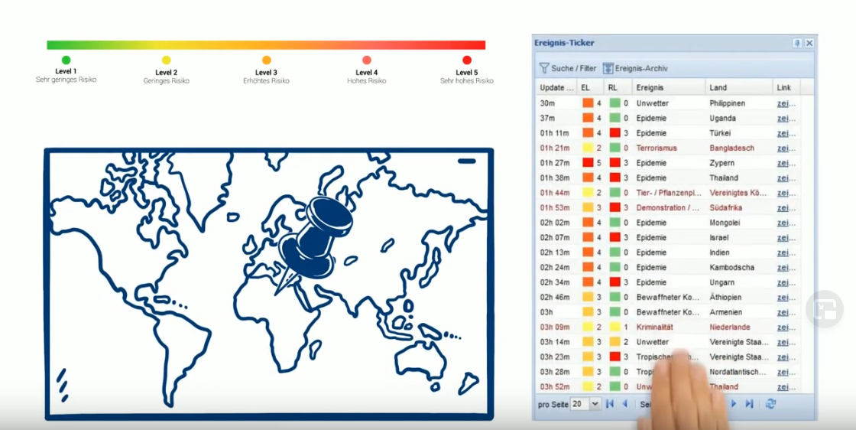The height and width of the screenshot is (430, 856).
Task: Close the Ereignis-Ticker panel
Action: [x=809, y=44]
